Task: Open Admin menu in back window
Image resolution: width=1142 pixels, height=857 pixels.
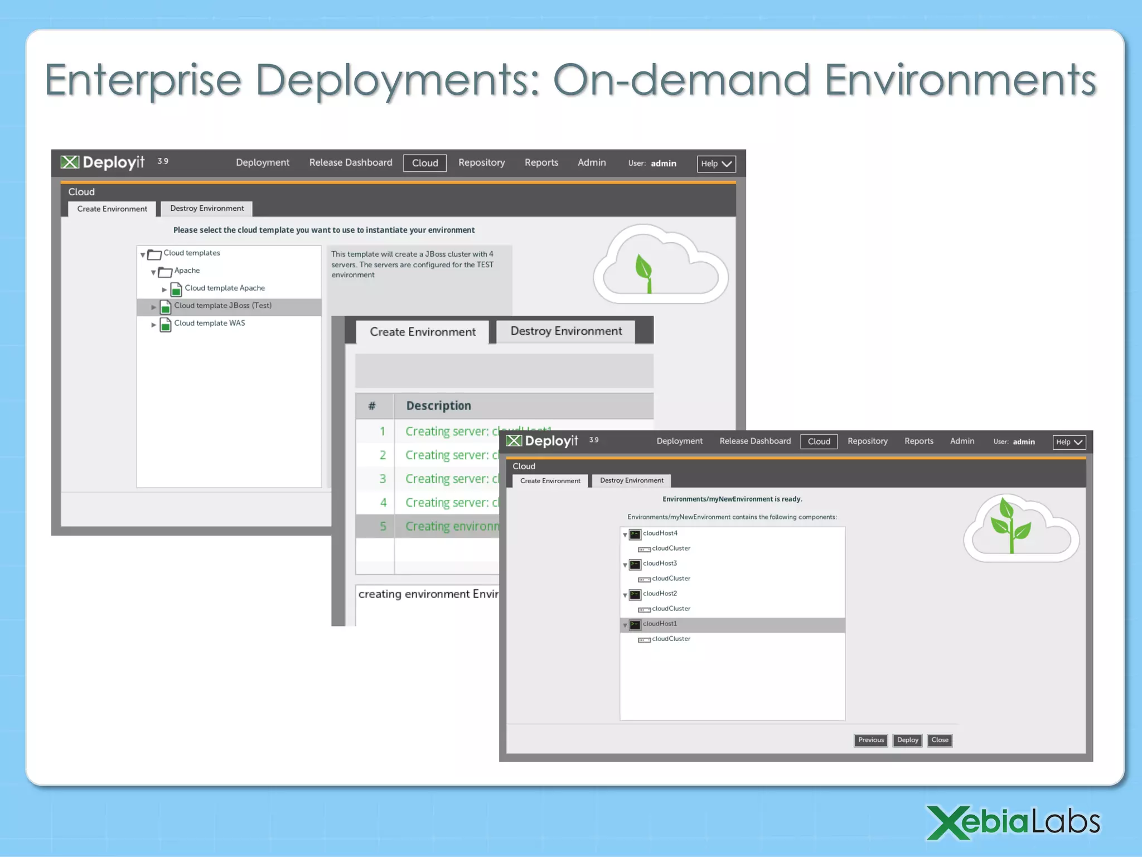Action: (x=592, y=162)
